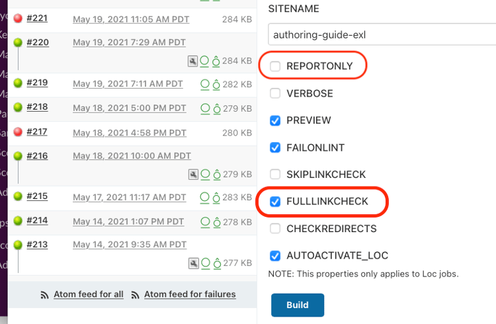Toggle the VERBOSE checkbox

[x=275, y=93]
